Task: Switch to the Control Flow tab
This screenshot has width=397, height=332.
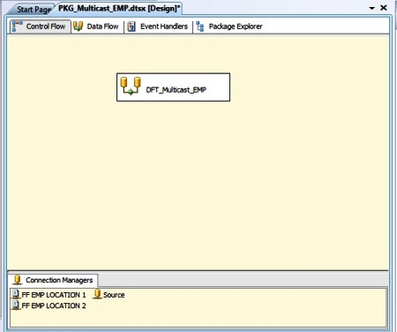Action: 40,26
